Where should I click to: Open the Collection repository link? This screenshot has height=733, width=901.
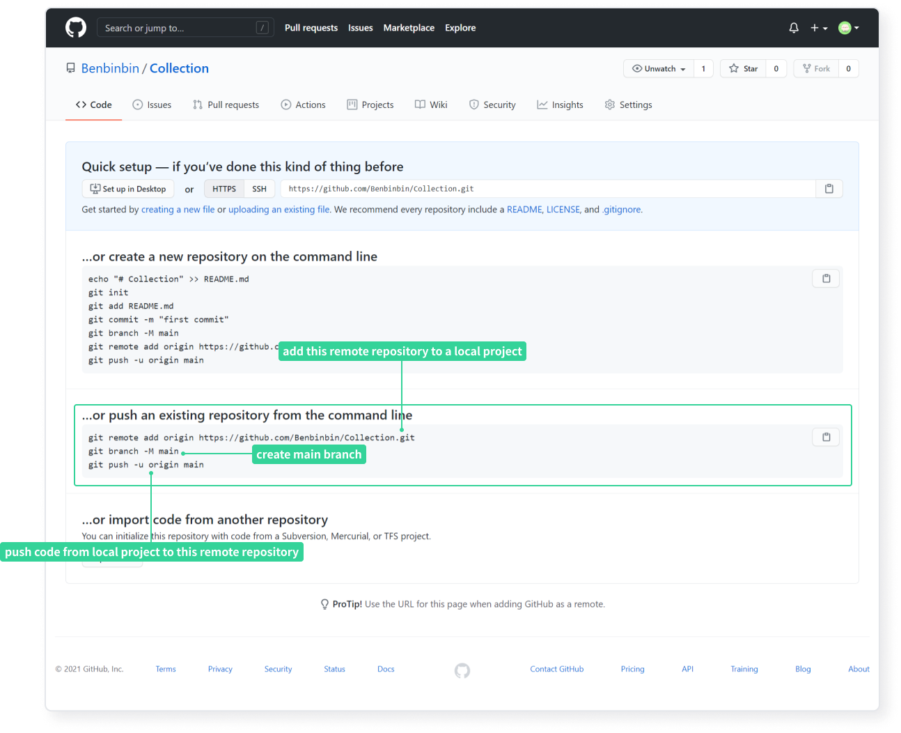point(179,68)
